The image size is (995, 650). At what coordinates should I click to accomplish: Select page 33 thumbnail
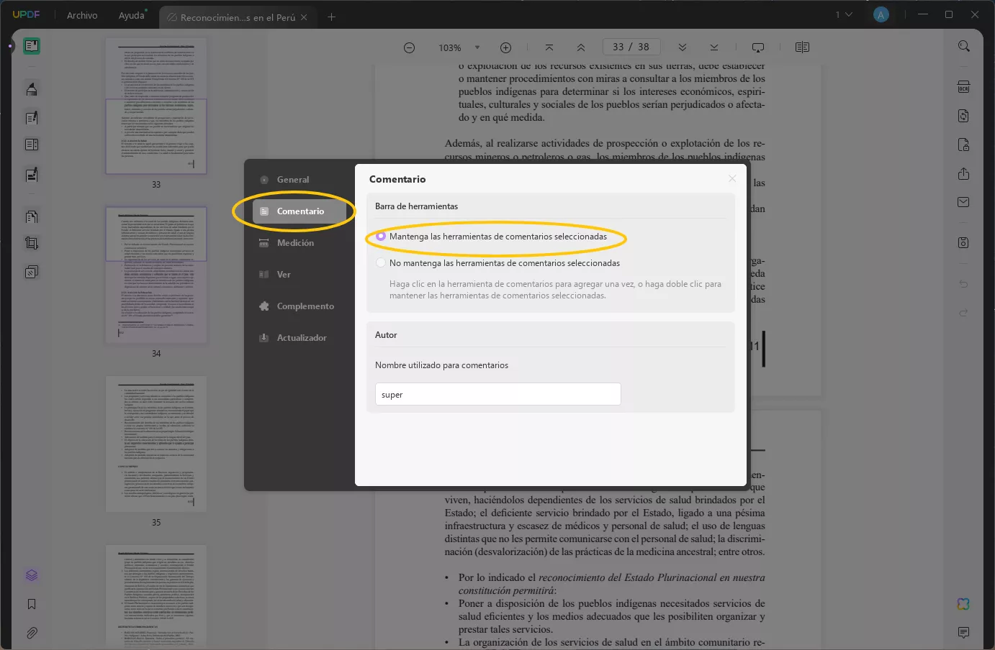[156, 106]
